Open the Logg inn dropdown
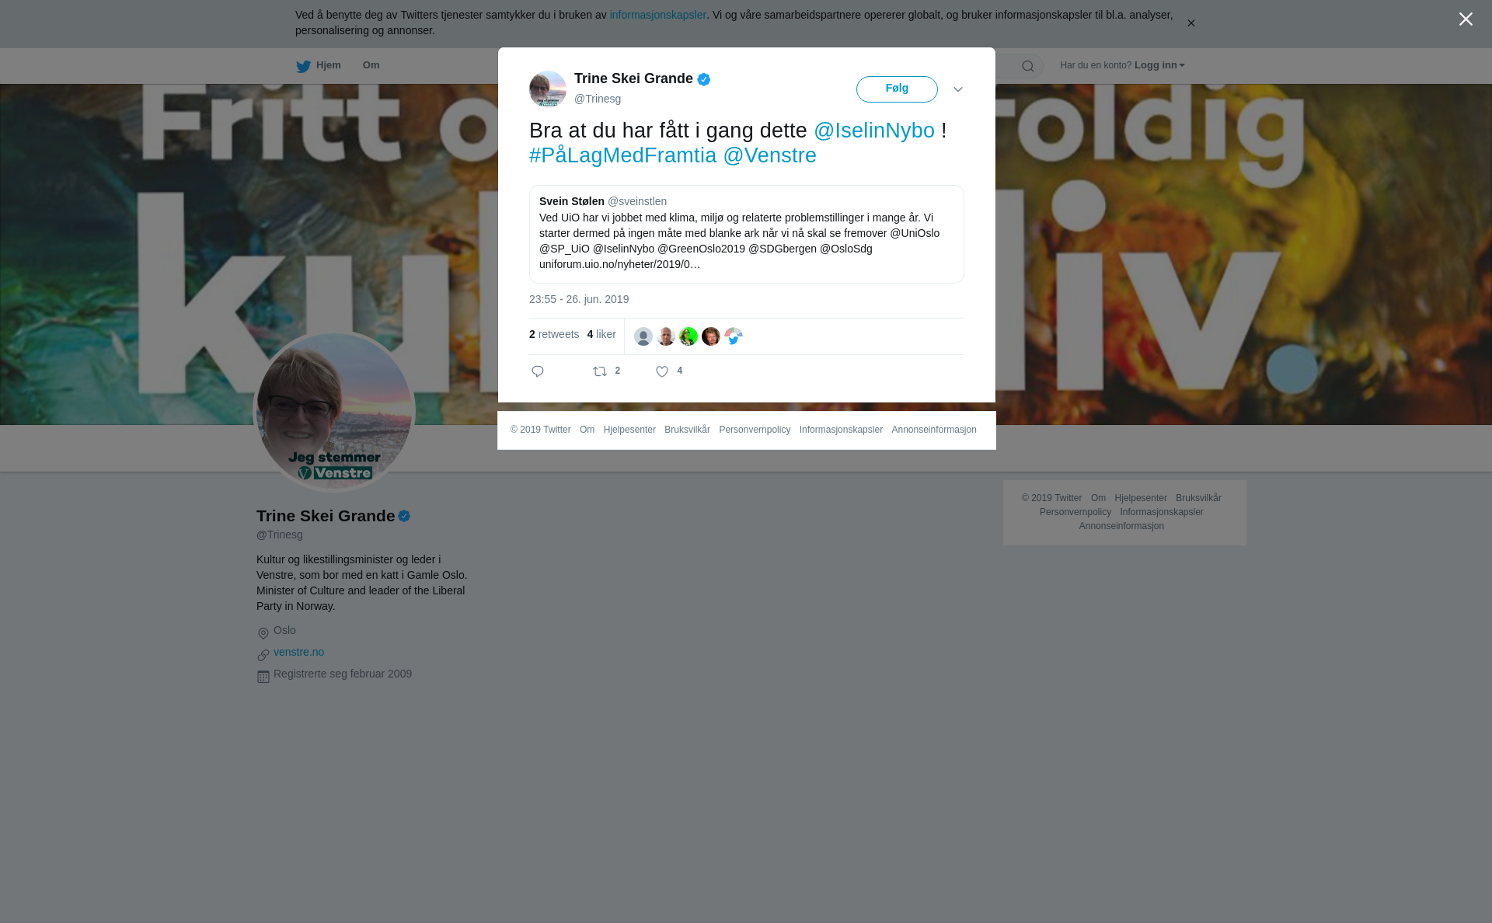1492x923 pixels. 1159,65
